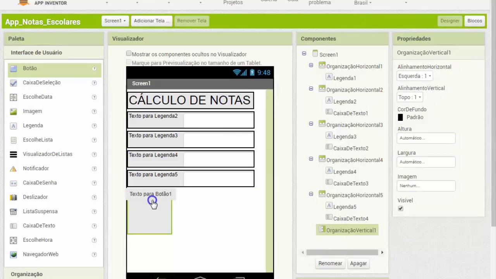This screenshot has width=496, height=279.
Task: Switch to Blocos view
Action: [475, 21]
